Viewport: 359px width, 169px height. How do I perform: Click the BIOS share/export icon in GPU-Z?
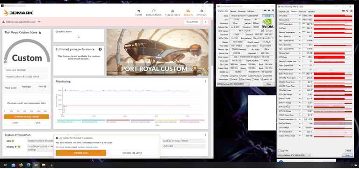263,31
